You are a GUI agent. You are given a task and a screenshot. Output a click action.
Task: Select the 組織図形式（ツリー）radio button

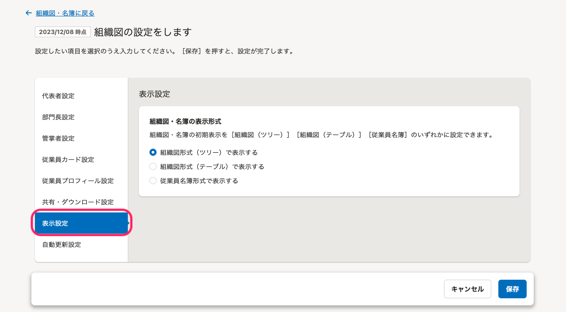click(153, 152)
